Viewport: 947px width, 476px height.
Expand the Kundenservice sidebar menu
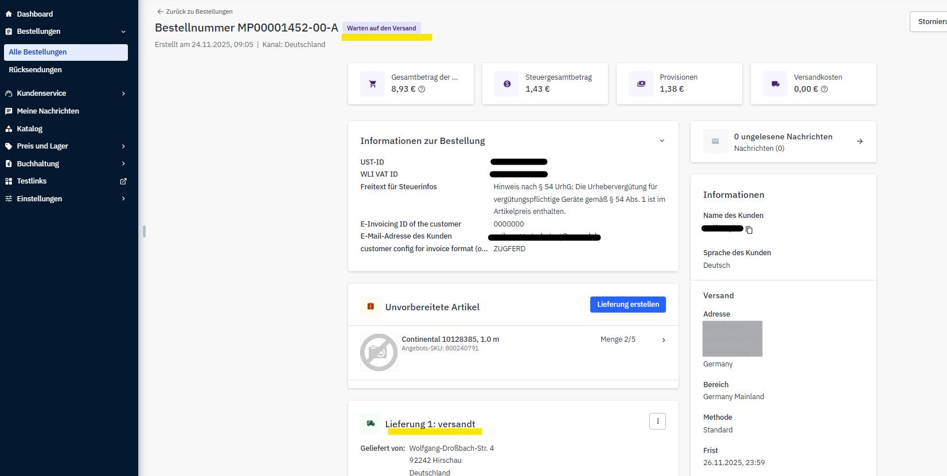click(123, 93)
